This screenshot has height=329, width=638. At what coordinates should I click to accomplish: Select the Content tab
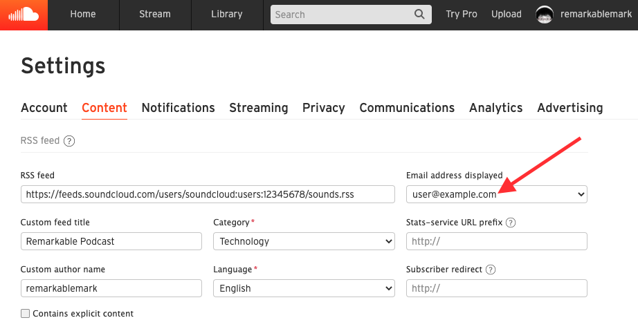(x=104, y=108)
